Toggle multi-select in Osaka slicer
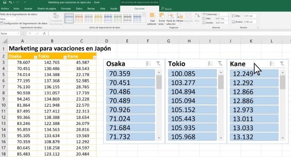Screen dimensions: 291x157 tap(149, 64)
